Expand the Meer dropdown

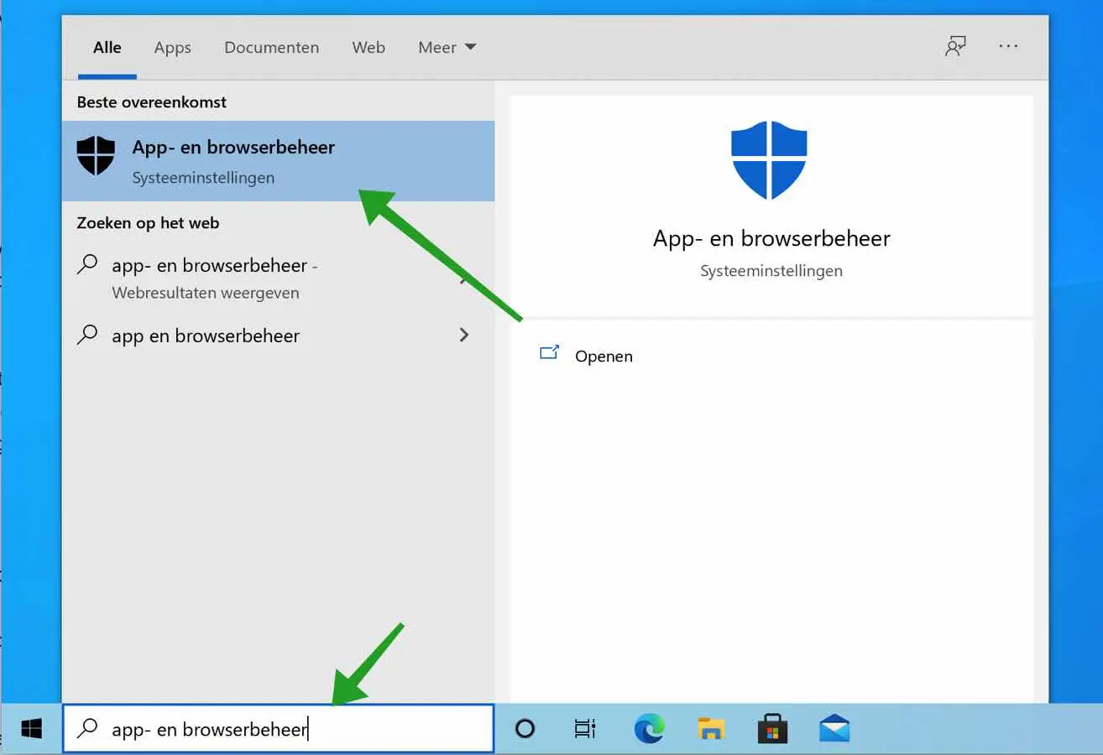coord(447,48)
